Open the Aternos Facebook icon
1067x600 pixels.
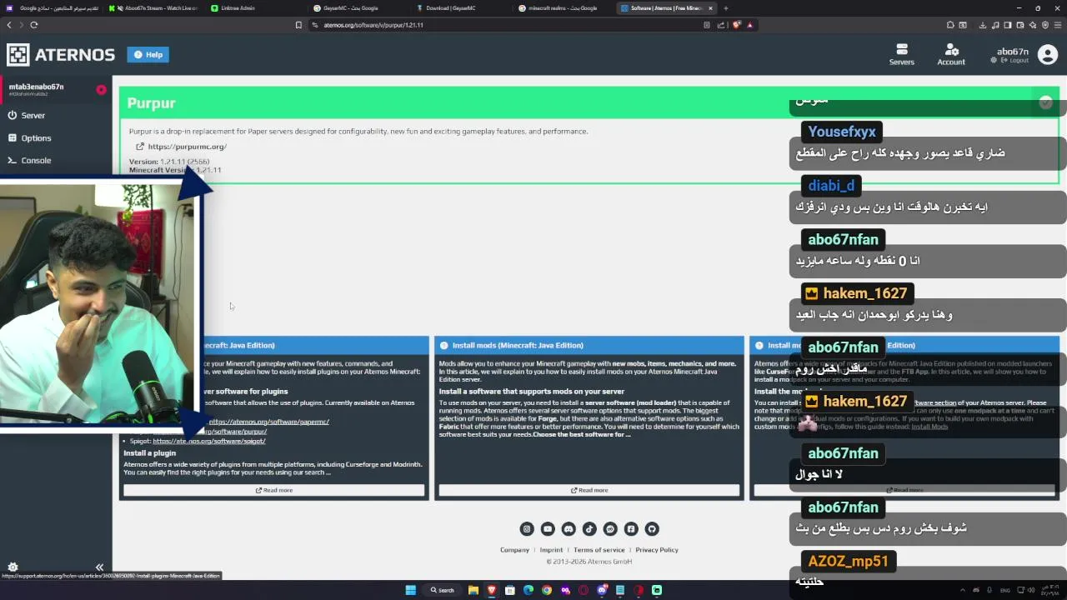pos(631,528)
